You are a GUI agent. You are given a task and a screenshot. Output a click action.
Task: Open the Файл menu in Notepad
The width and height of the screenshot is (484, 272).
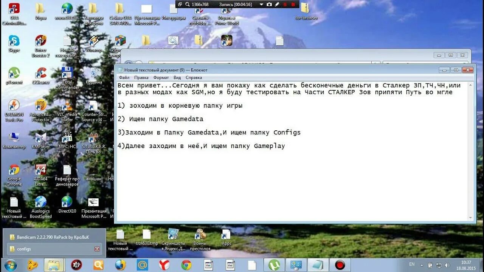(x=124, y=77)
